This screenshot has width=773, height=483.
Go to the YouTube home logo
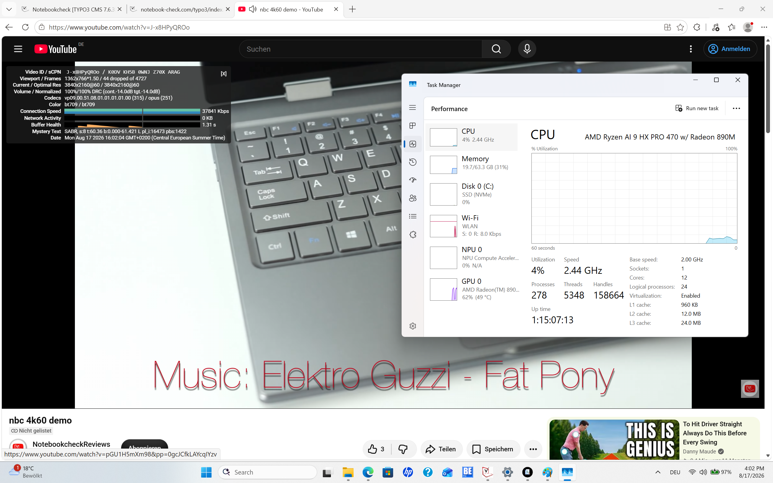56,49
